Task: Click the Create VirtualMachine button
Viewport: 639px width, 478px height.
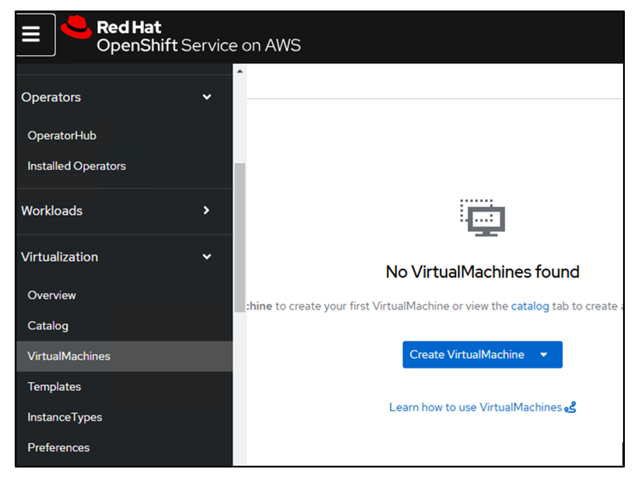Action: coord(466,355)
